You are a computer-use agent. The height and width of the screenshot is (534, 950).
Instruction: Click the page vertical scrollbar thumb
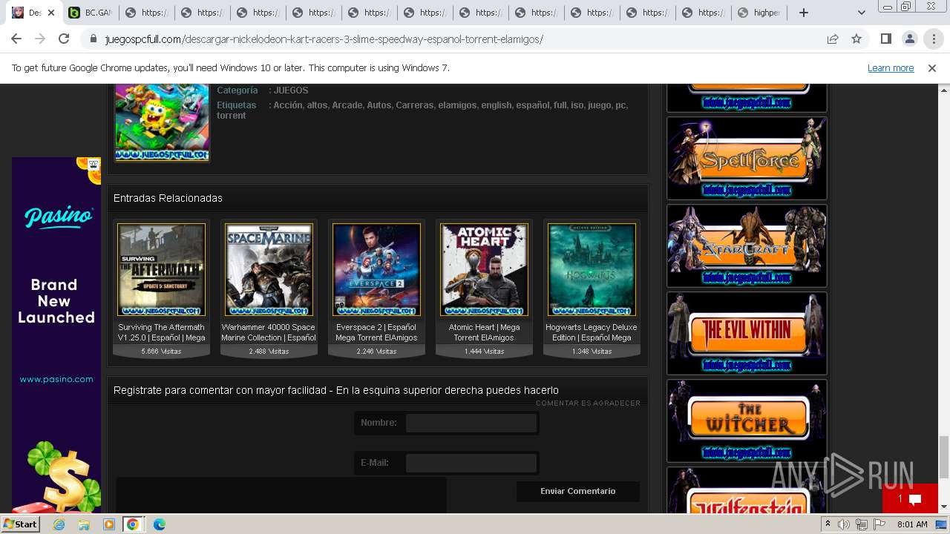(x=944, y=458)
